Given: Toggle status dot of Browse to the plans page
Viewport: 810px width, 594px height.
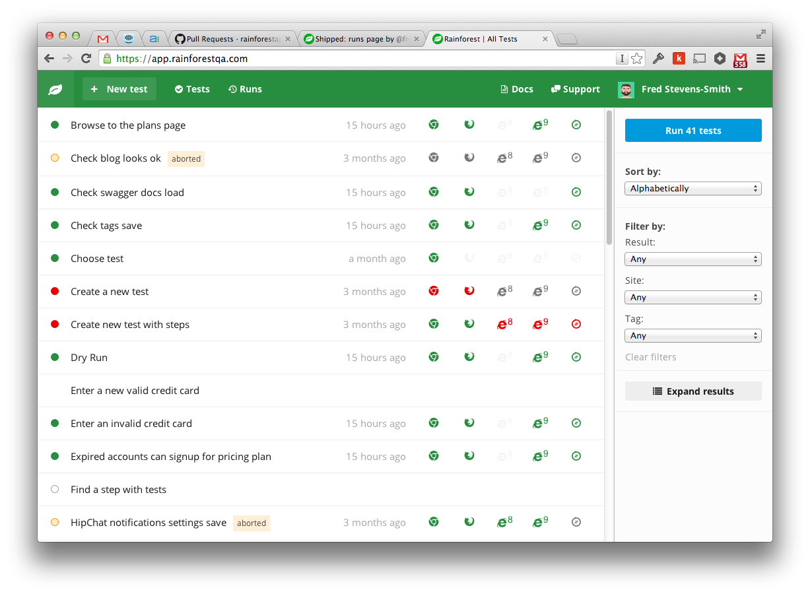Looking at the screenshot, I should (55, 125).
